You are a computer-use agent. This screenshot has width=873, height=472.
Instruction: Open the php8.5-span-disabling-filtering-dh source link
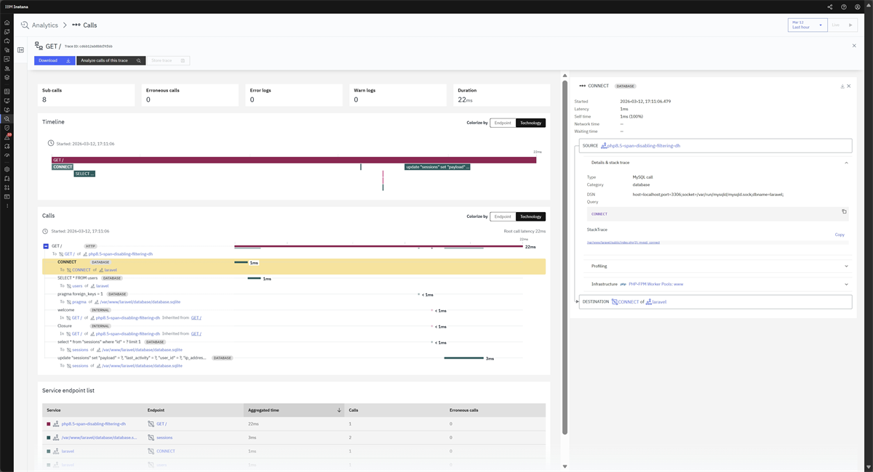(644, 146)
